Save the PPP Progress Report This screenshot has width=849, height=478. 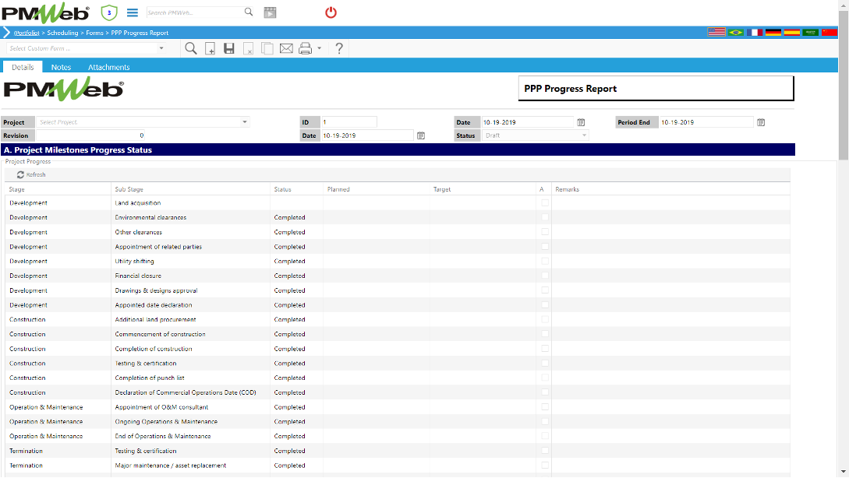click(x=228, y=48)
